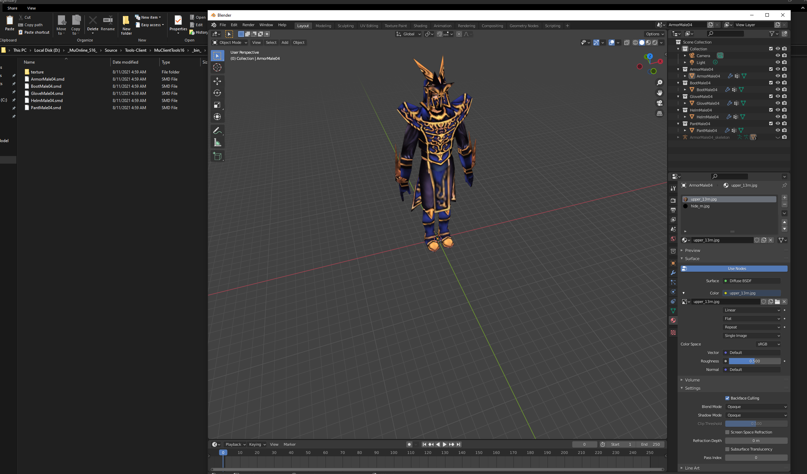This screenshot has height=474, width=807.
Task: Open the Object Mode dropdown
Action: pyautogui.click(x=230, y=43)
